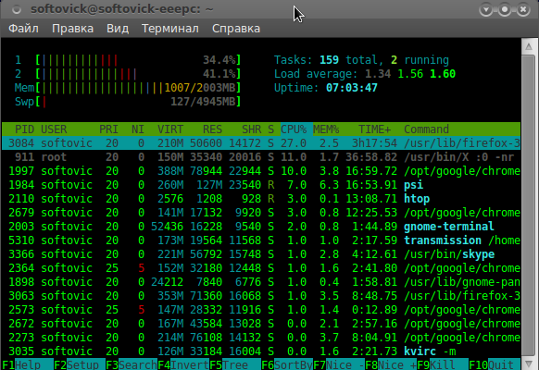Open the Правка menu
This screenshot has width=539, height=370.
point(72,29)
